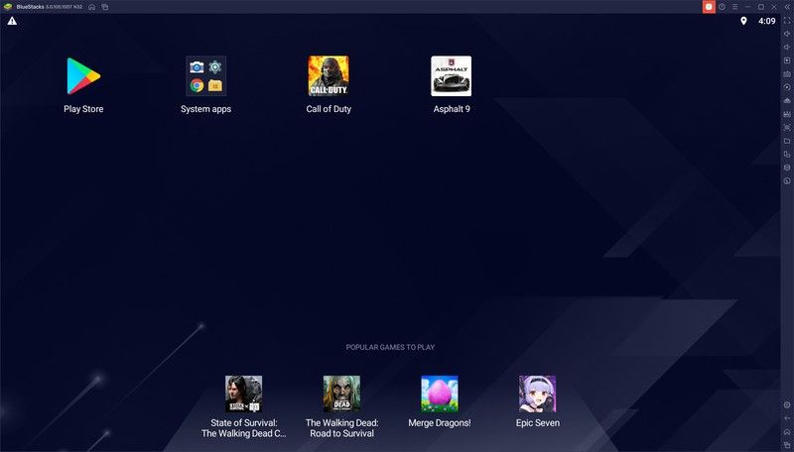The height and width of the screenshot is (452, 794).
Task: Open the multi-instance stack icon
Action: pos(787,168)
